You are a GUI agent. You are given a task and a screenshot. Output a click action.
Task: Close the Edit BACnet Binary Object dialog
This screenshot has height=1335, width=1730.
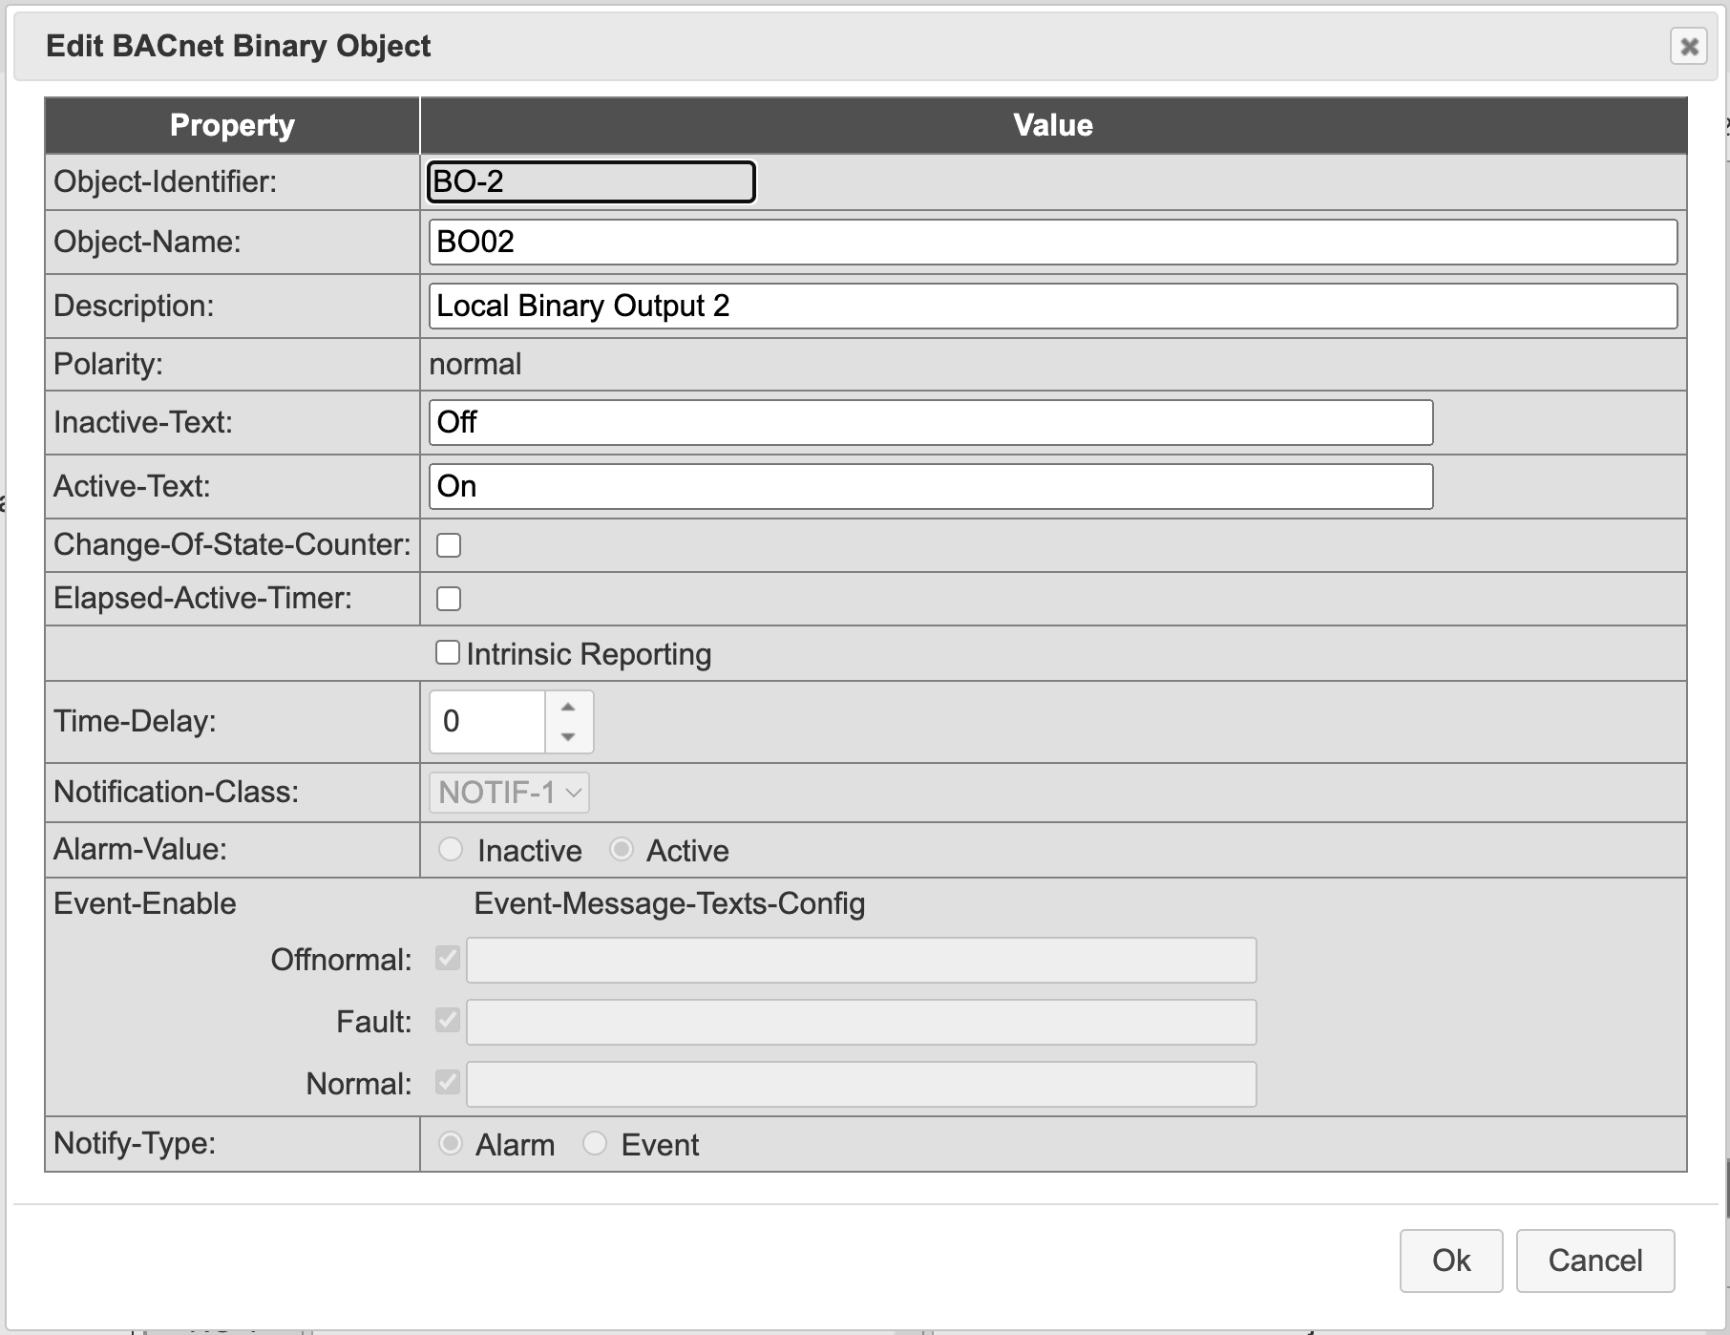[1688, 46]
